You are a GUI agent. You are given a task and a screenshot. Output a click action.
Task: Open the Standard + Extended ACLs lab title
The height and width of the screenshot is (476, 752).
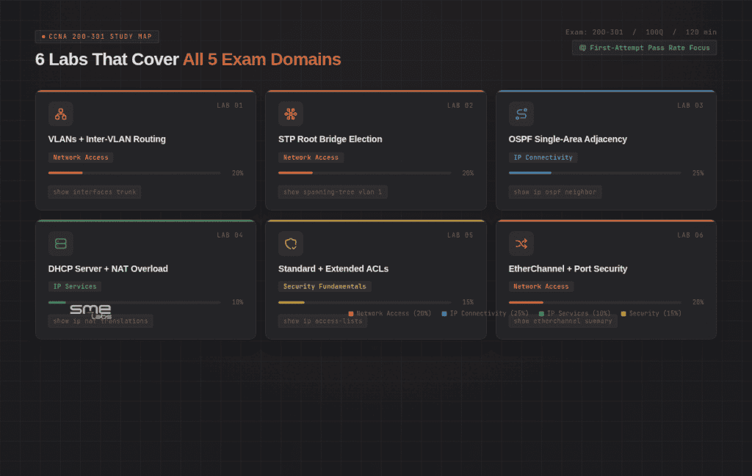(x=333, y=268)
